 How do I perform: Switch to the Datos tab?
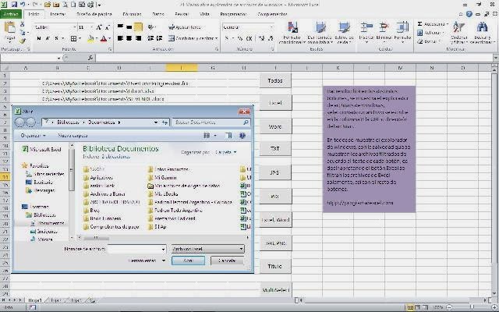click(x=158, y=14)
